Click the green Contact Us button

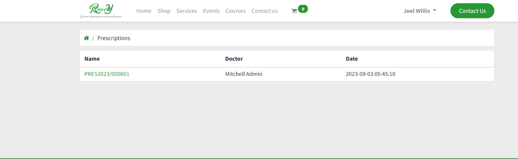click(x=472, y=11)
